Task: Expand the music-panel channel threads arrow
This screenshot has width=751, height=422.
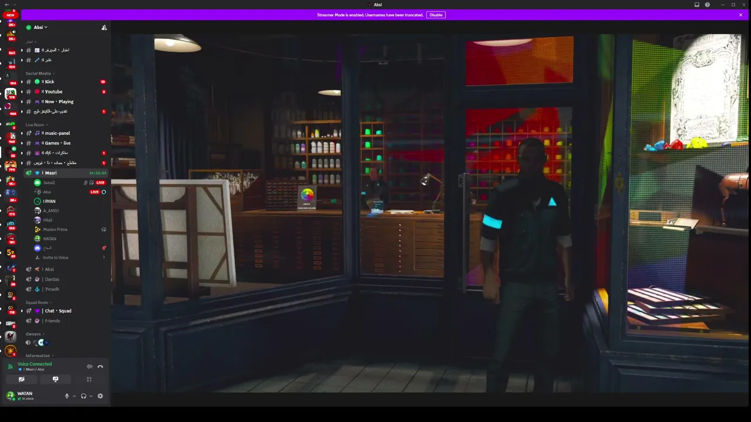Action: (22, 134)
